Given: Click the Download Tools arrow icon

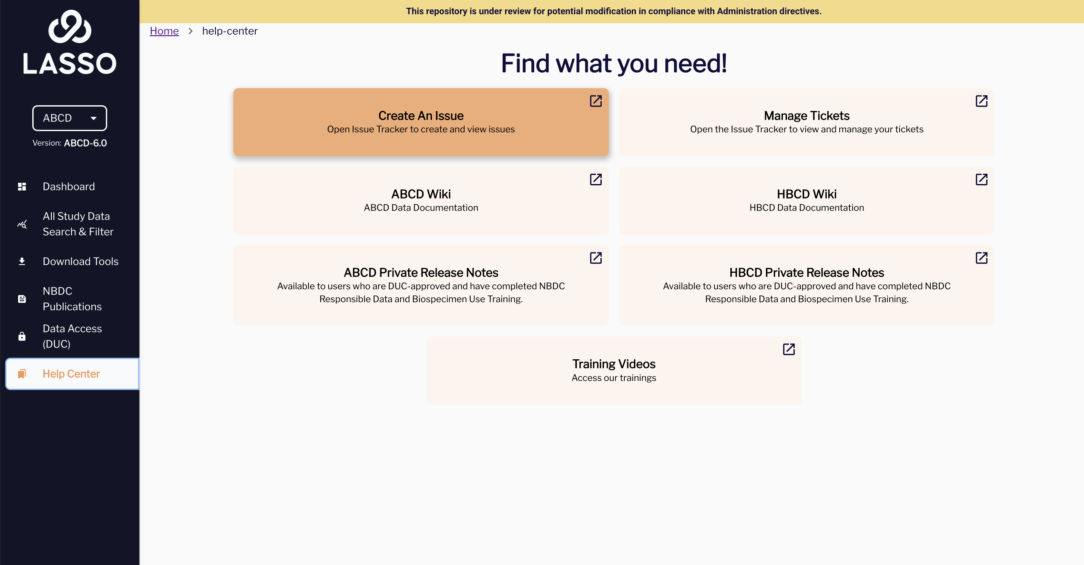Looking at the screenshot, I should [22, 262].
